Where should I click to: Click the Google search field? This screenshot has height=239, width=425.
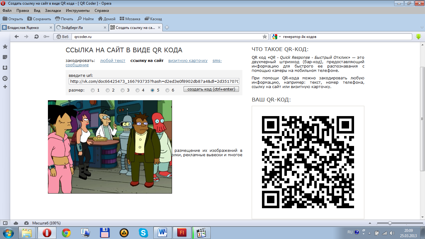coord(346,36)
